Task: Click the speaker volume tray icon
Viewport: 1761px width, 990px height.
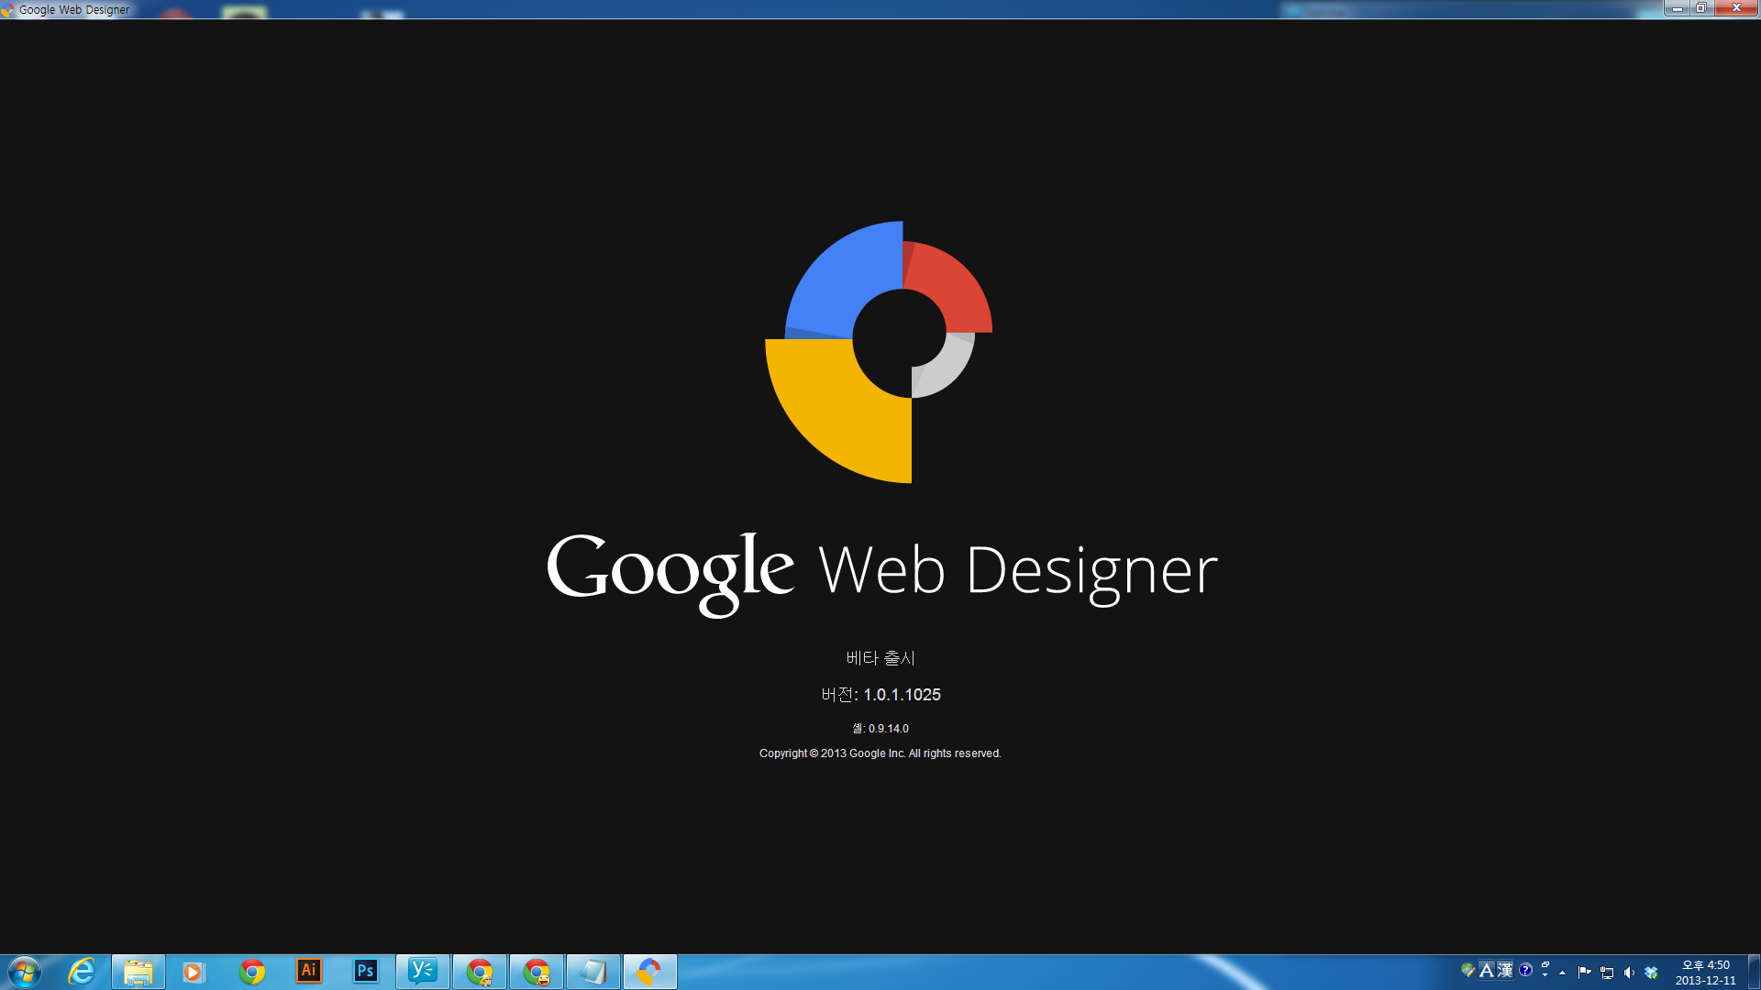Action: click(x=1629, y=973)
